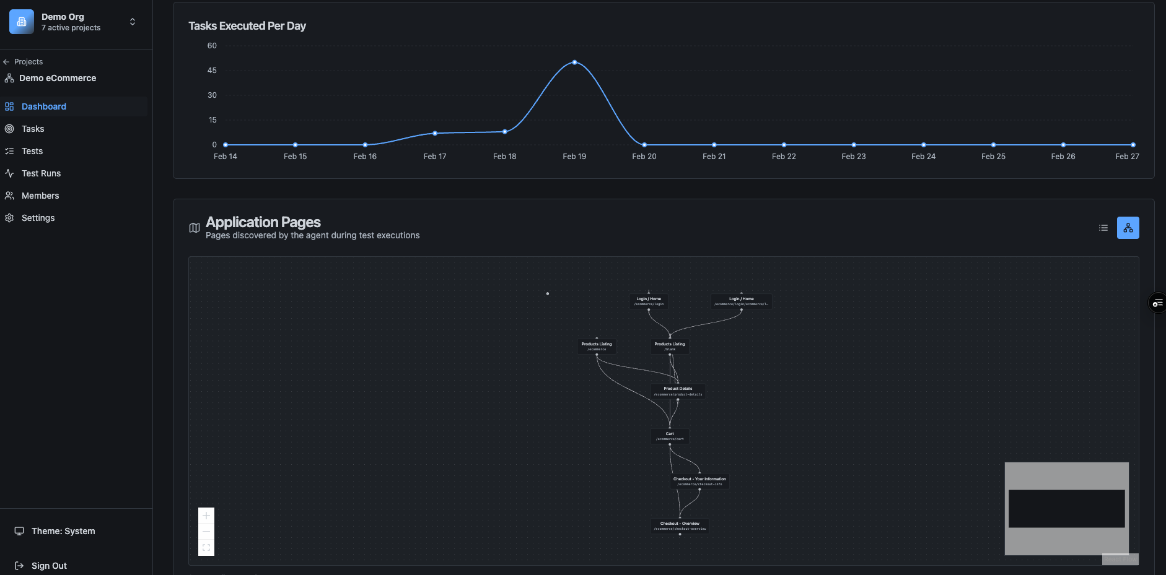Select Tasks in the sidebar navigation

pos(33,129)
